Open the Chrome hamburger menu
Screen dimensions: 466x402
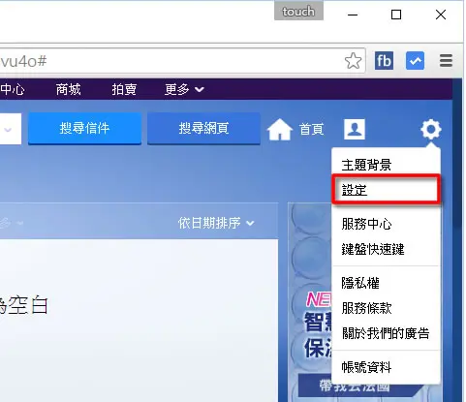446,60
